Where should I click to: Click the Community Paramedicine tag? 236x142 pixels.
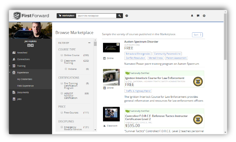click(x=167, y=54)
